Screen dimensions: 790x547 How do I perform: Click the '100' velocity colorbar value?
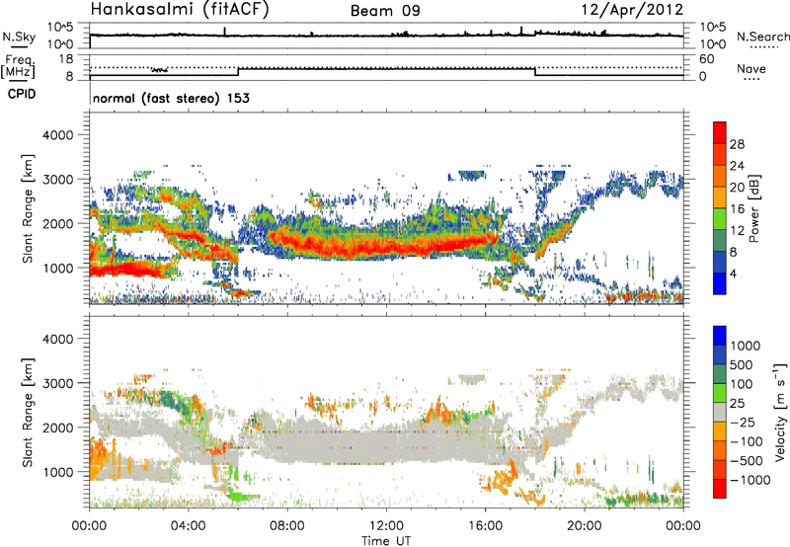742,384
